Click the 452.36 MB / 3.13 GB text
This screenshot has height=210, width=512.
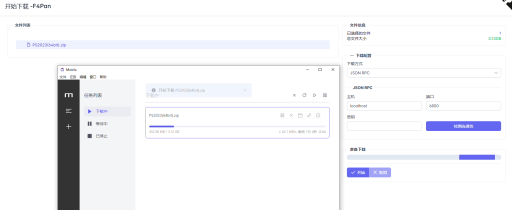164,131
